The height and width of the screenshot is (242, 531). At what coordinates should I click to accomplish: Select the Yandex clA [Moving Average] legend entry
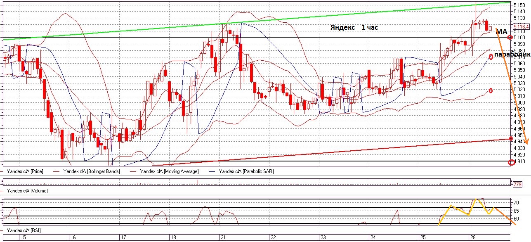click(169, 171)
